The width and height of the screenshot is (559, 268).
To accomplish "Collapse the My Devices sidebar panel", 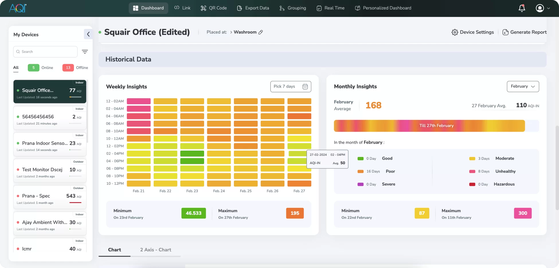I will pos(88,34).
